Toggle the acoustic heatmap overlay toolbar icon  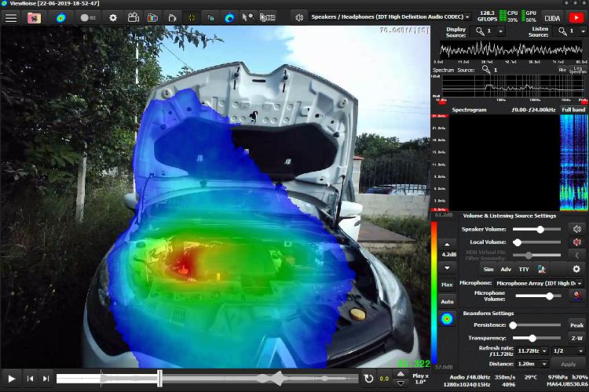[x=60, y=17]
